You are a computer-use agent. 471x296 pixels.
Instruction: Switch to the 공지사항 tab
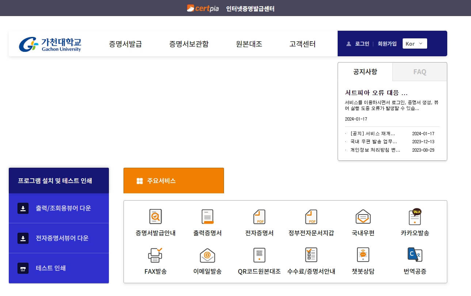365,72
